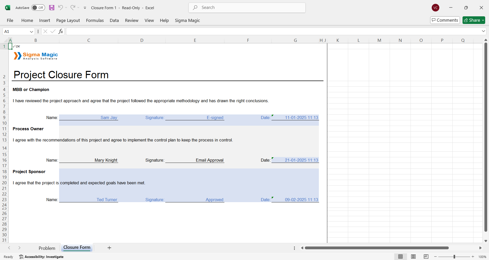489x260 pixels.
Task: Click the previous sheet navigation arrow
Action: 9,248
